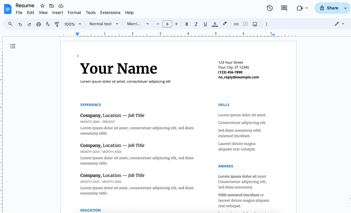351x213 pixels.
Task: Toggle bold formatting
Action: [x=187, y=24]
